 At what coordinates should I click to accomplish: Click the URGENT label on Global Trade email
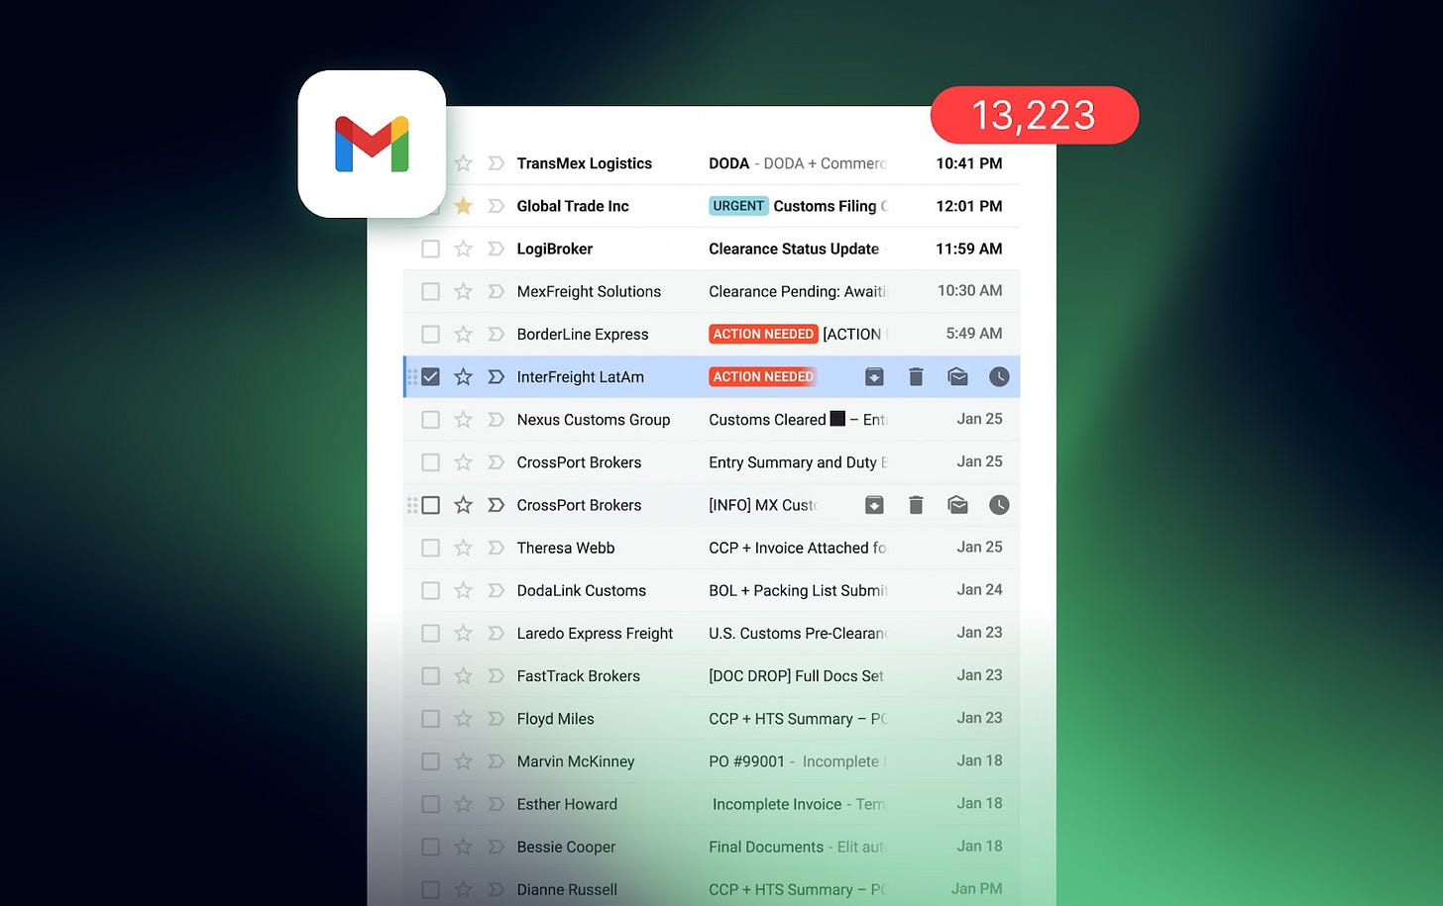click(738, 206)
